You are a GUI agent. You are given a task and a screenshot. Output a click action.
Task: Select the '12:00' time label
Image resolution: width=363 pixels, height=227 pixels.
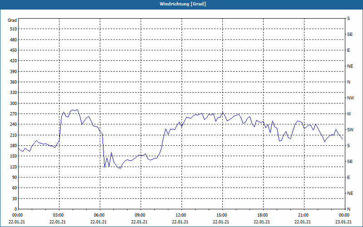coord(182,215)
